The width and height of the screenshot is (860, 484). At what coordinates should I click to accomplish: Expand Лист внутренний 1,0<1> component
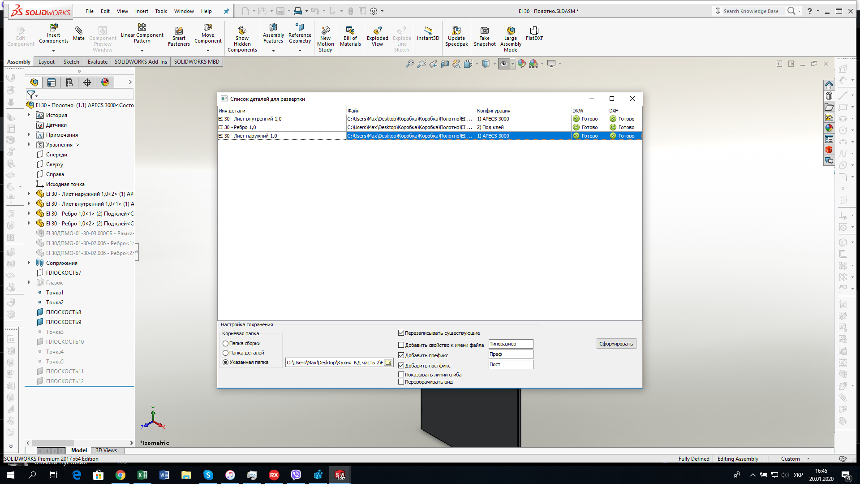[29, 204]
